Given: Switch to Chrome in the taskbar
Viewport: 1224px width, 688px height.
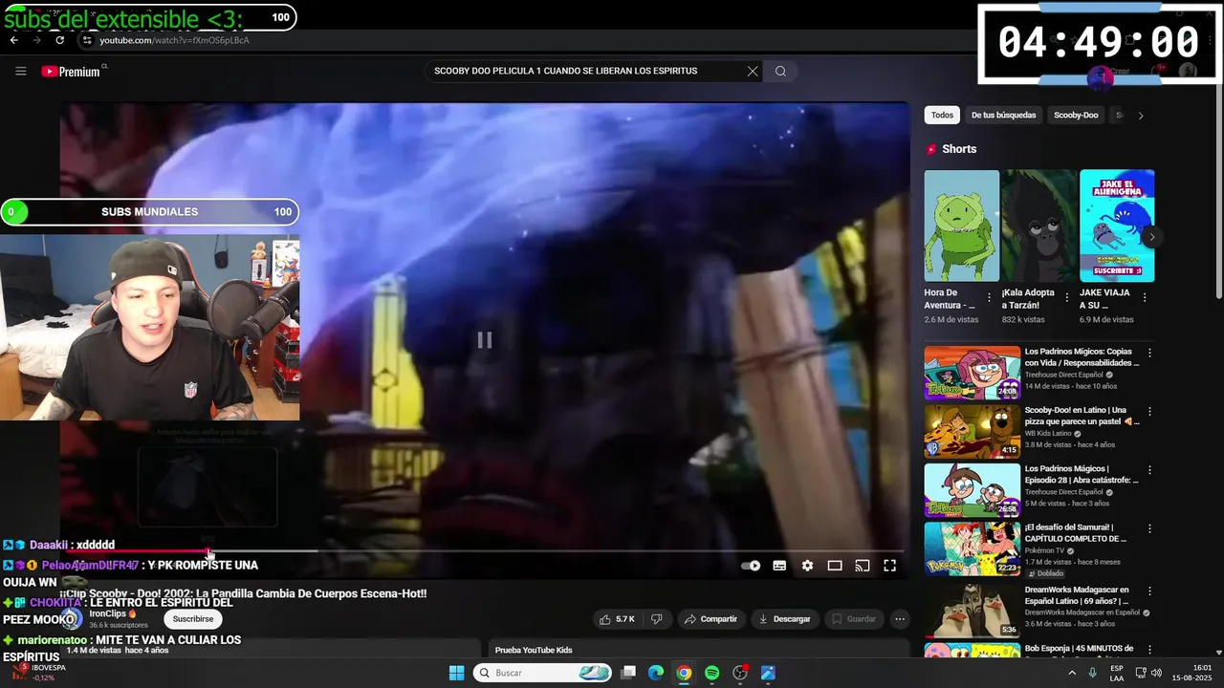Looking at the screenshot, I should pos(684,673).
